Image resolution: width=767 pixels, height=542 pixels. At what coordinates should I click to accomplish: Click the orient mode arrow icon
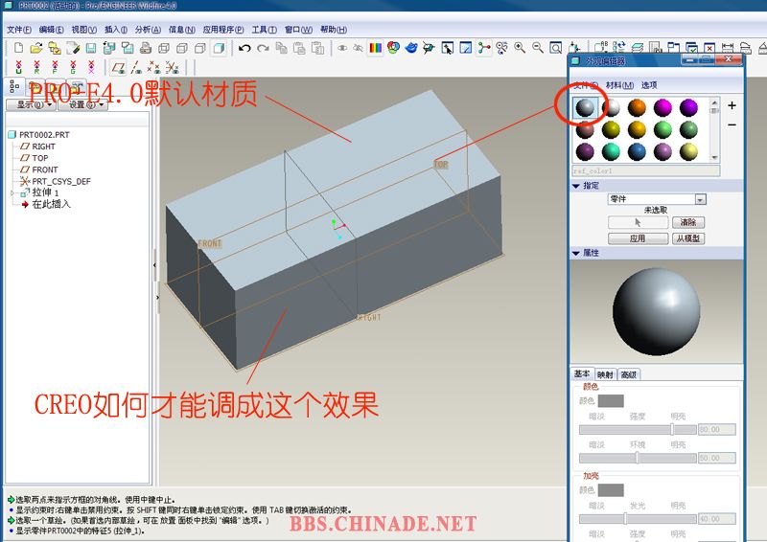[447, 48]
